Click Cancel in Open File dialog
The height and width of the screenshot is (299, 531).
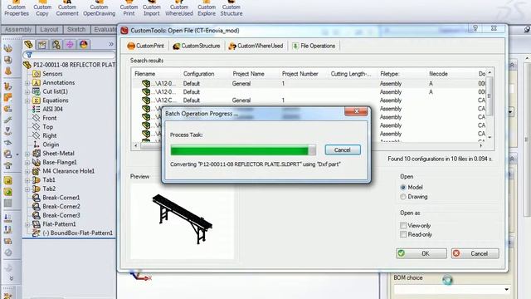[475, 253]
